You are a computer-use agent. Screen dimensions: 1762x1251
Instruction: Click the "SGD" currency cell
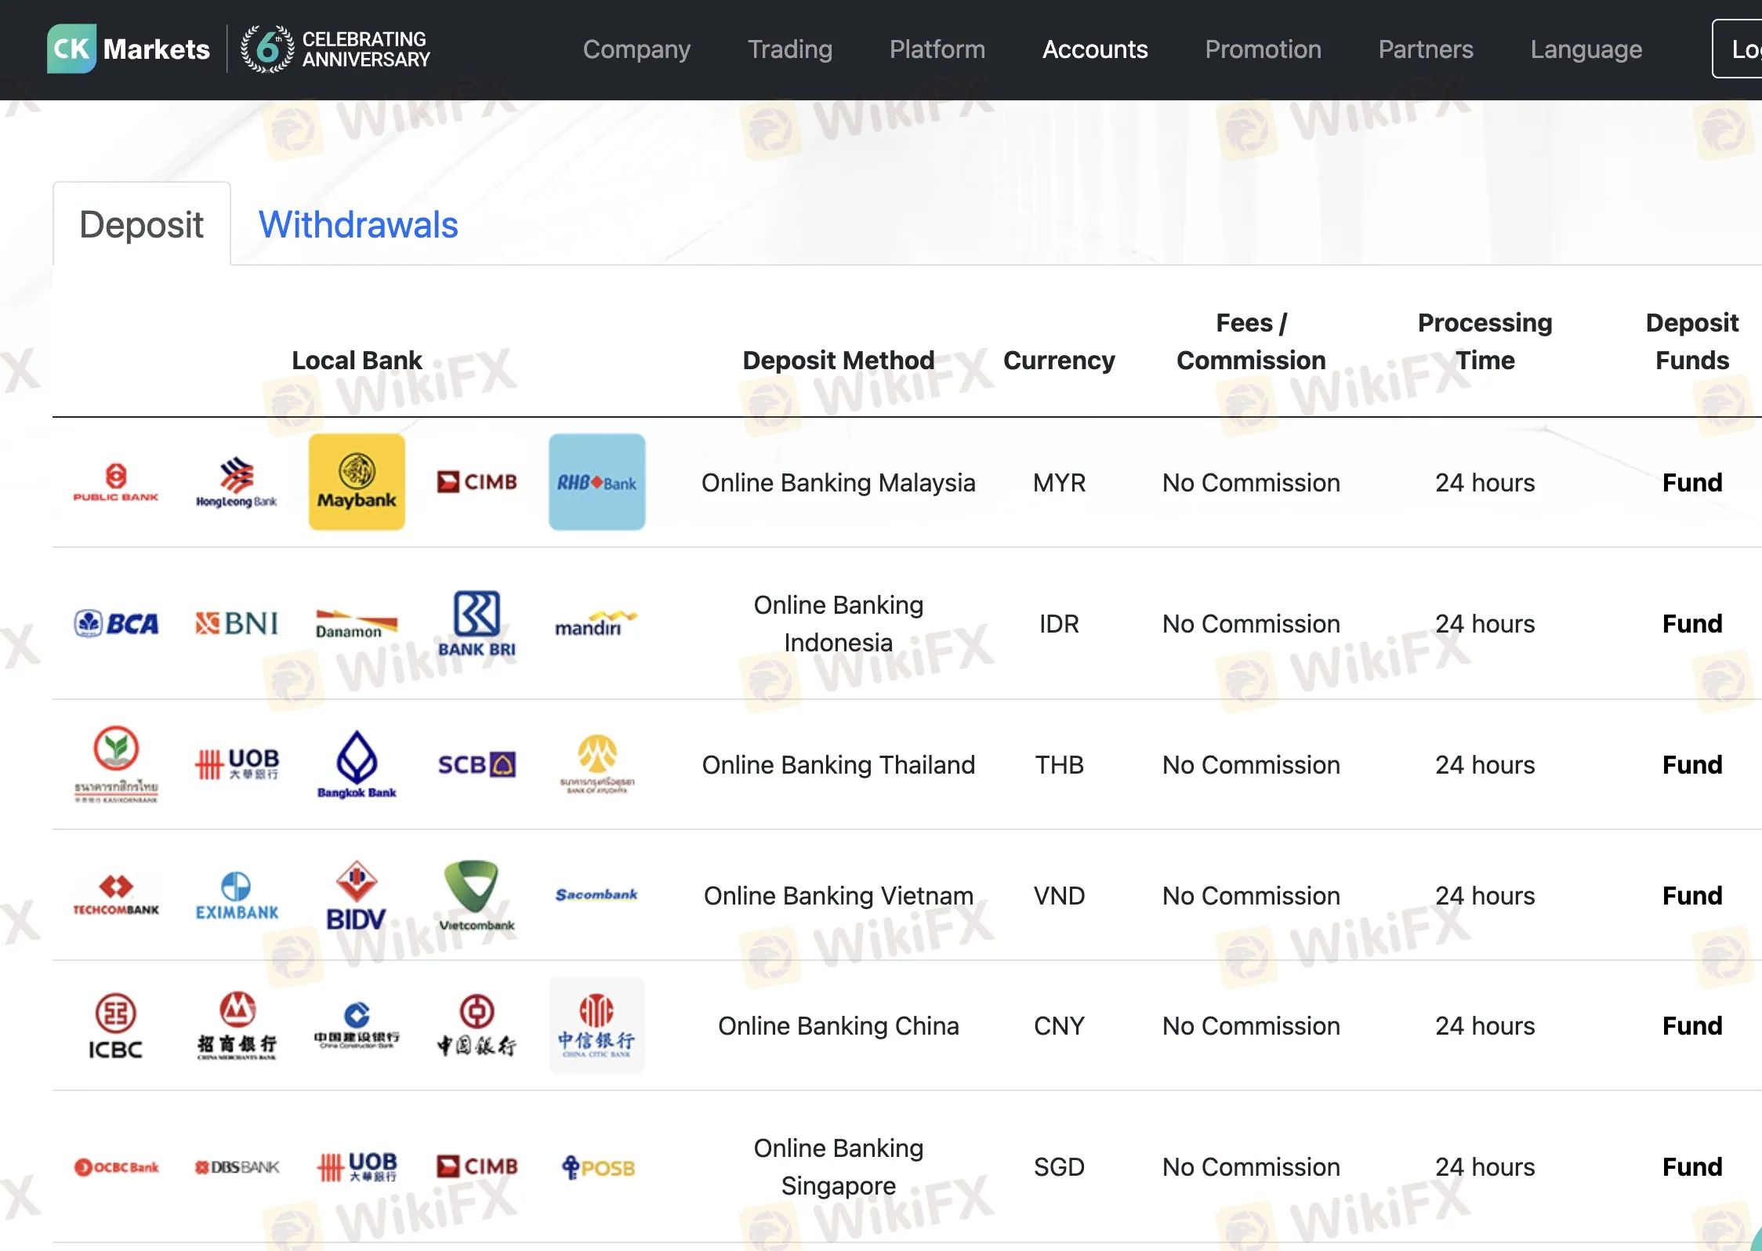click(x=1059, y=1167)
